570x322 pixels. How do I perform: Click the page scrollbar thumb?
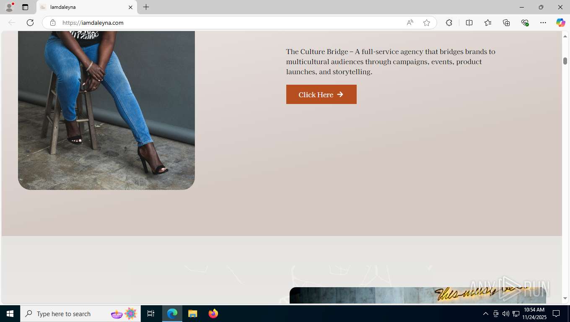pyautogui.click(x=565, y=61)
